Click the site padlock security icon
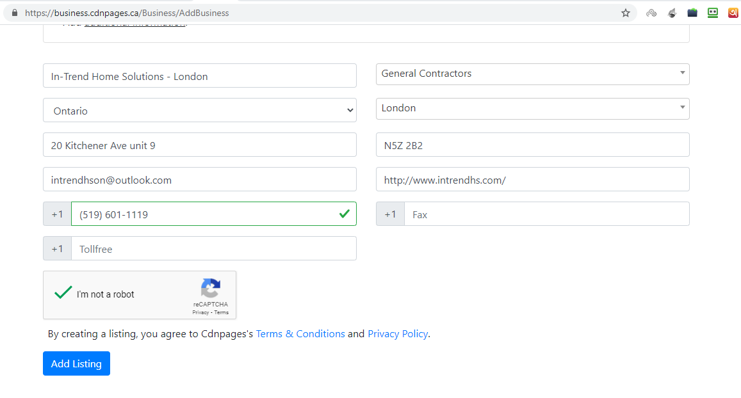 [x=15, y=13]
